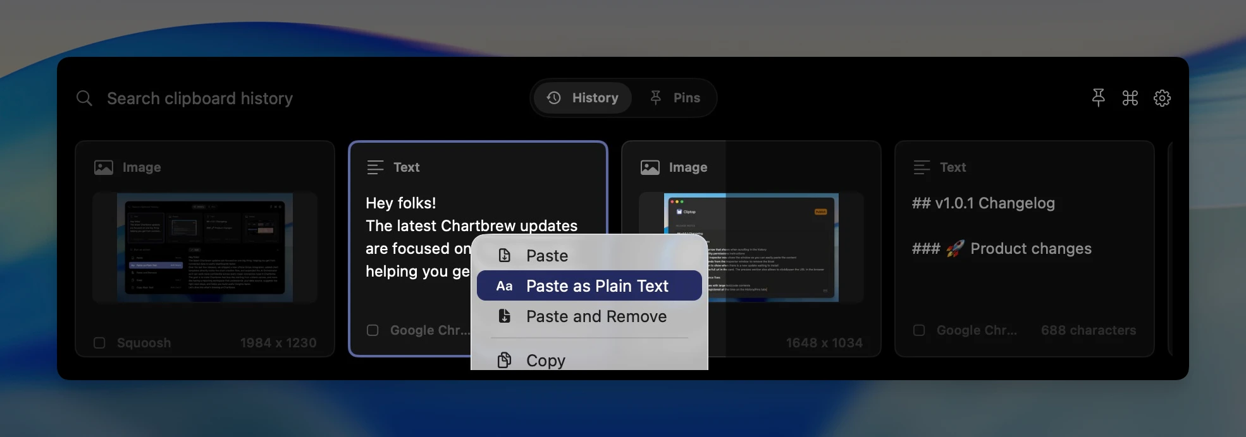
Task: Click the image icon on Squoosh card
Action: point(104,167)
